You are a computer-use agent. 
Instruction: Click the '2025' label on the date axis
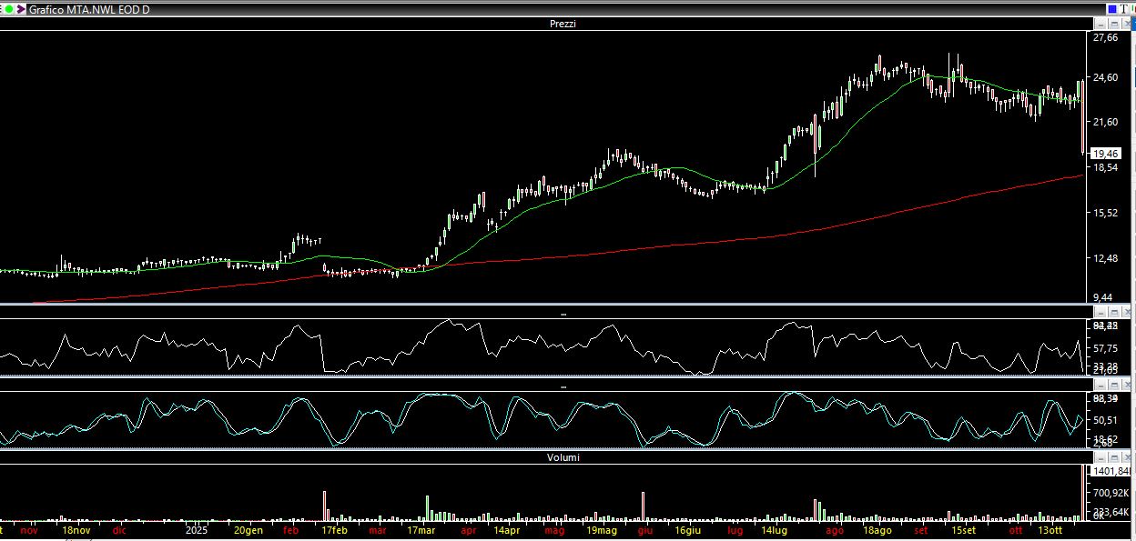(x=198, y=529)
